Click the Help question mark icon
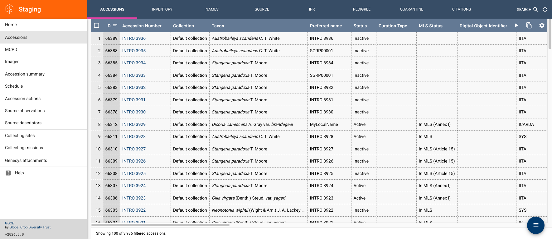The height and width of the screenshot is (239, 552). pyautogui.click(x=8, y=173)
